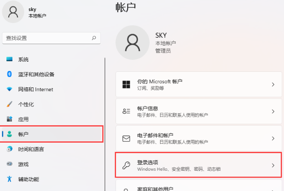
Task: Expand the 登录选项 chevron arrow
Action: click(x=273, y=165)
